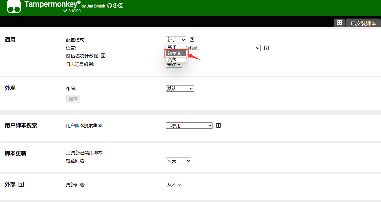The width and height of the screenshot is (381, 202).
Task: Click the 保存 button
Action: pos(73,99)
